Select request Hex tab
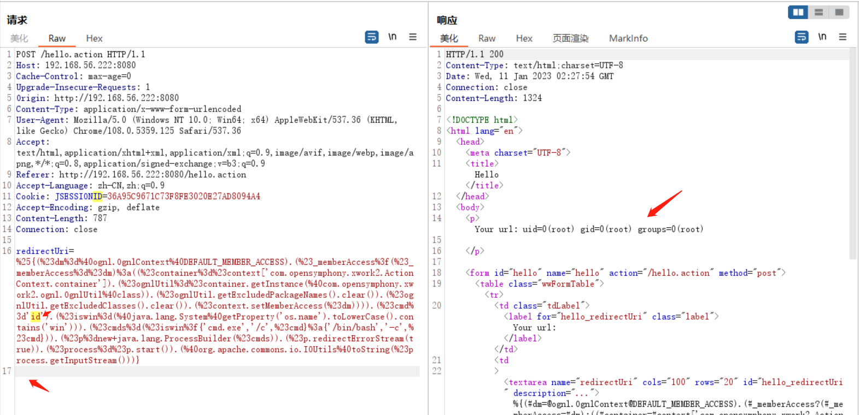 [x=94, y=38]
